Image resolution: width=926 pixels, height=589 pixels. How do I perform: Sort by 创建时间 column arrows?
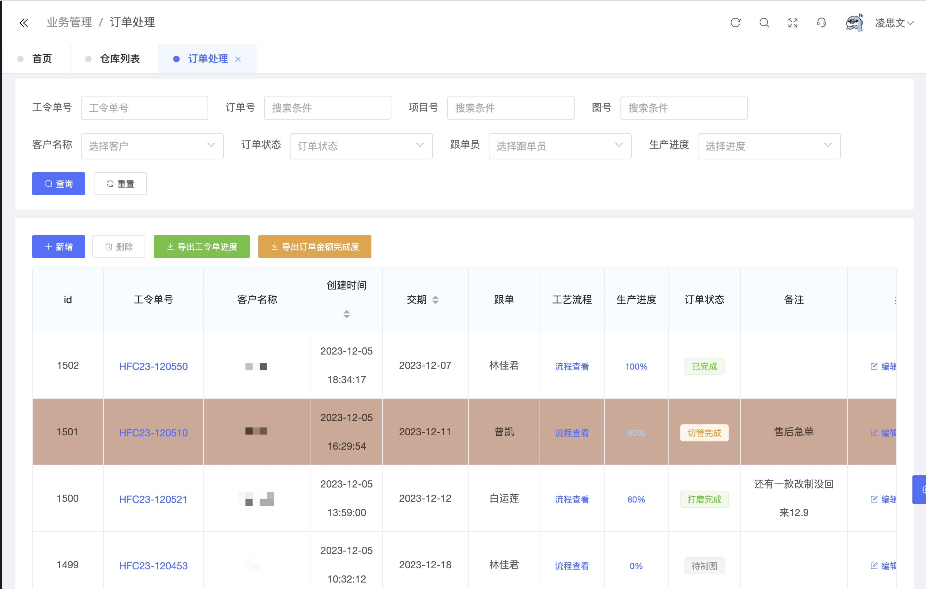(346, 314)
